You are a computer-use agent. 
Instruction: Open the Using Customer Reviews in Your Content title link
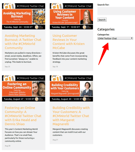[x=69, y=42]
